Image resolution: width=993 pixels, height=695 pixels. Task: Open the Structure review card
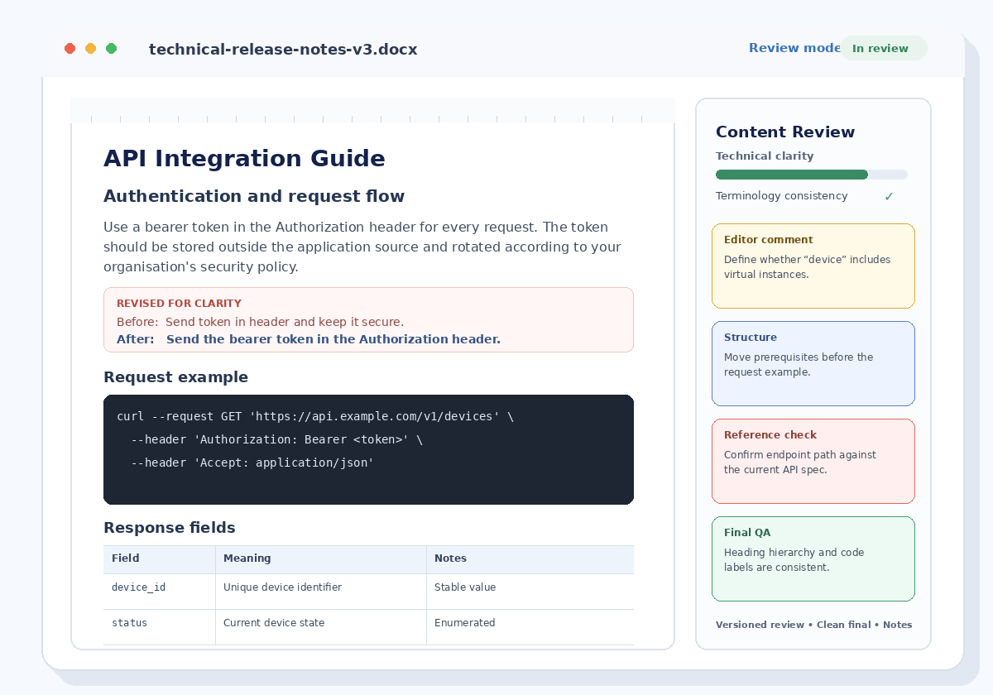point(813,363)
